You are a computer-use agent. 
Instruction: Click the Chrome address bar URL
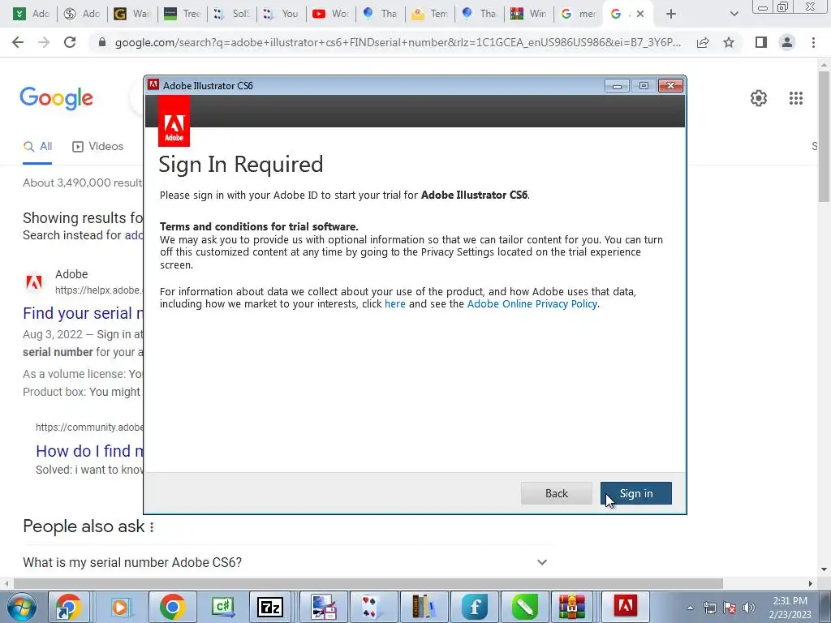pos(398,42)
